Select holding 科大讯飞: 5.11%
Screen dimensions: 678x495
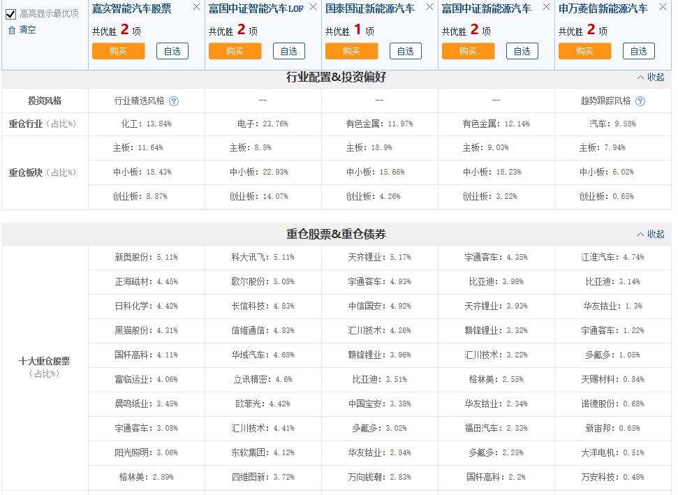pyautogui.click(x=263, y=258)
